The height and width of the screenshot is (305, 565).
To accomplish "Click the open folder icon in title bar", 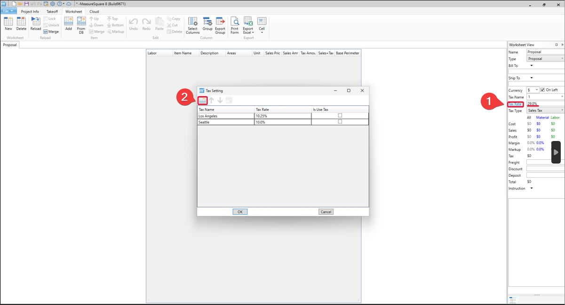I will coord(20,4).
